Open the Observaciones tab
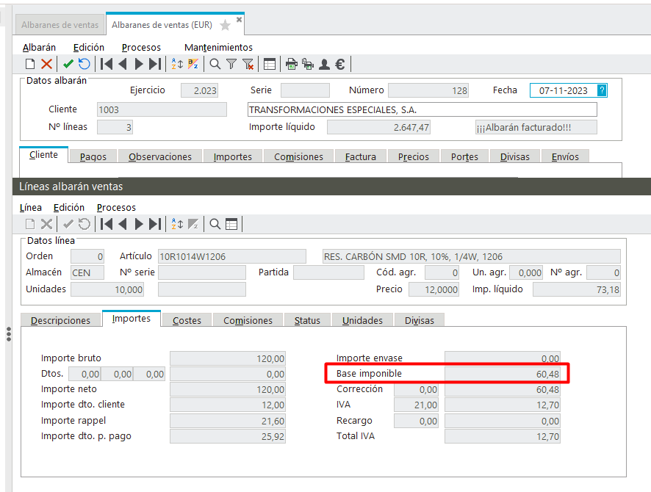Viewport: 651px width, 492px height. (x=160, y=156)
